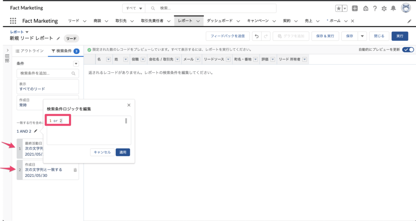Click 適用 to apply filter logic
The image size is (416, 221).
[x=123, y=152]
